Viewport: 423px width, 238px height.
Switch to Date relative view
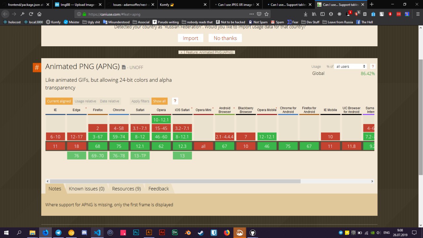coord(109,101)
